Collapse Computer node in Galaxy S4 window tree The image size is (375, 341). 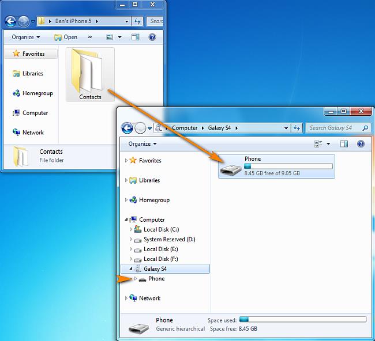point(126,219)
